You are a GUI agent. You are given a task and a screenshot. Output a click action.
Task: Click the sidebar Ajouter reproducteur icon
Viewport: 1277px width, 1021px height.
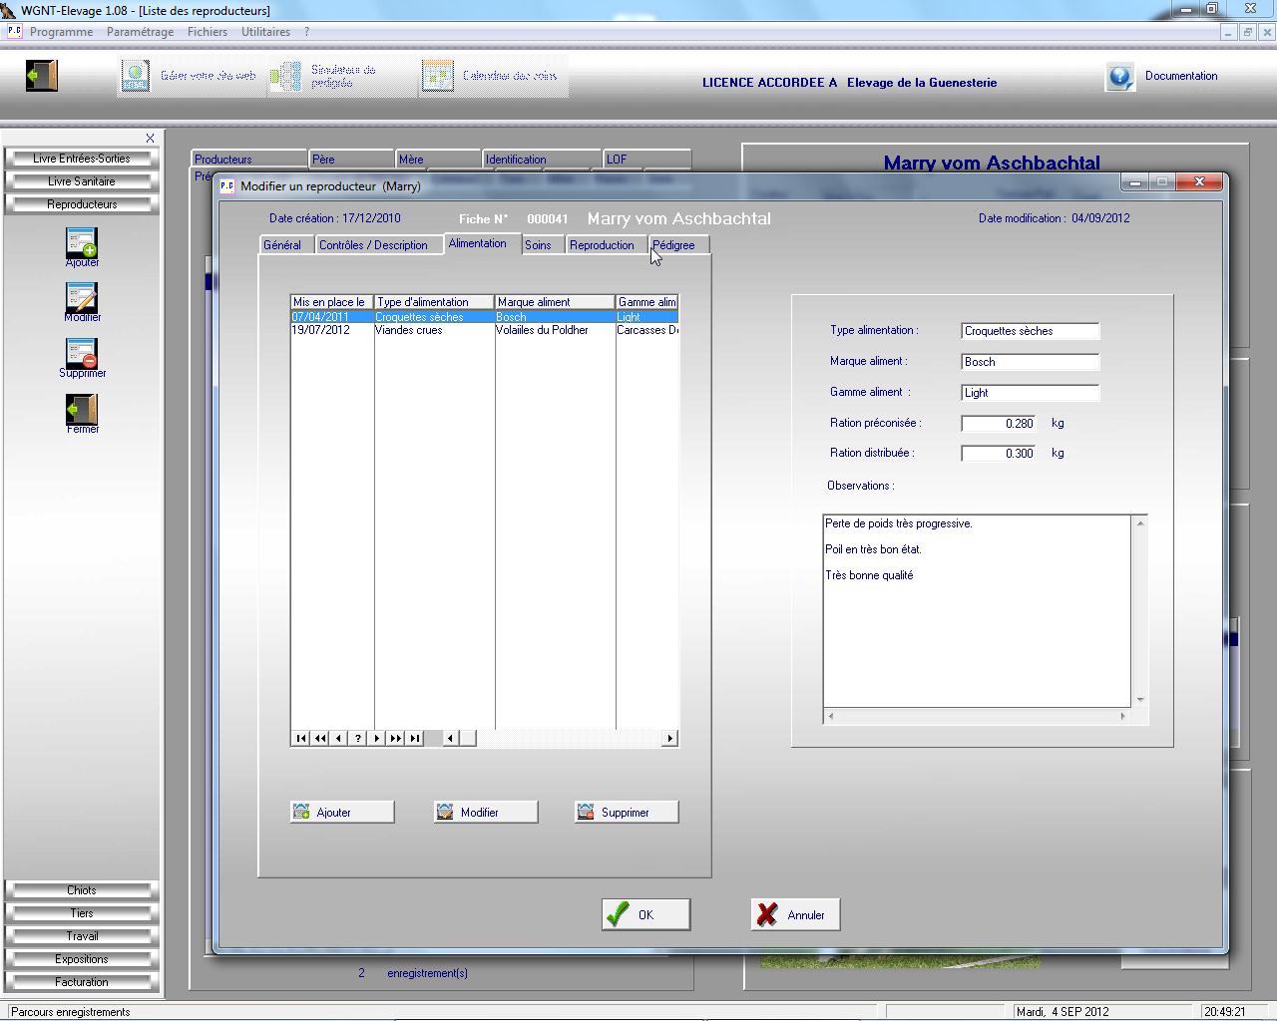point(82,243)
